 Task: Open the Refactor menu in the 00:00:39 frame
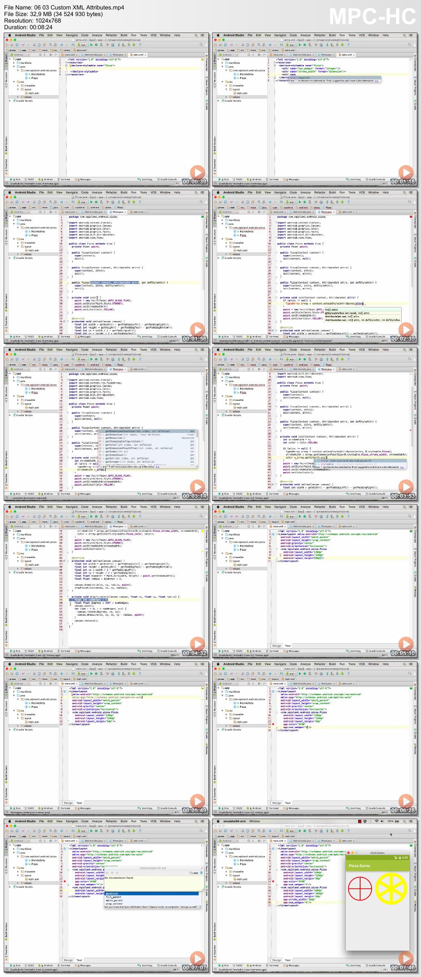111,35
